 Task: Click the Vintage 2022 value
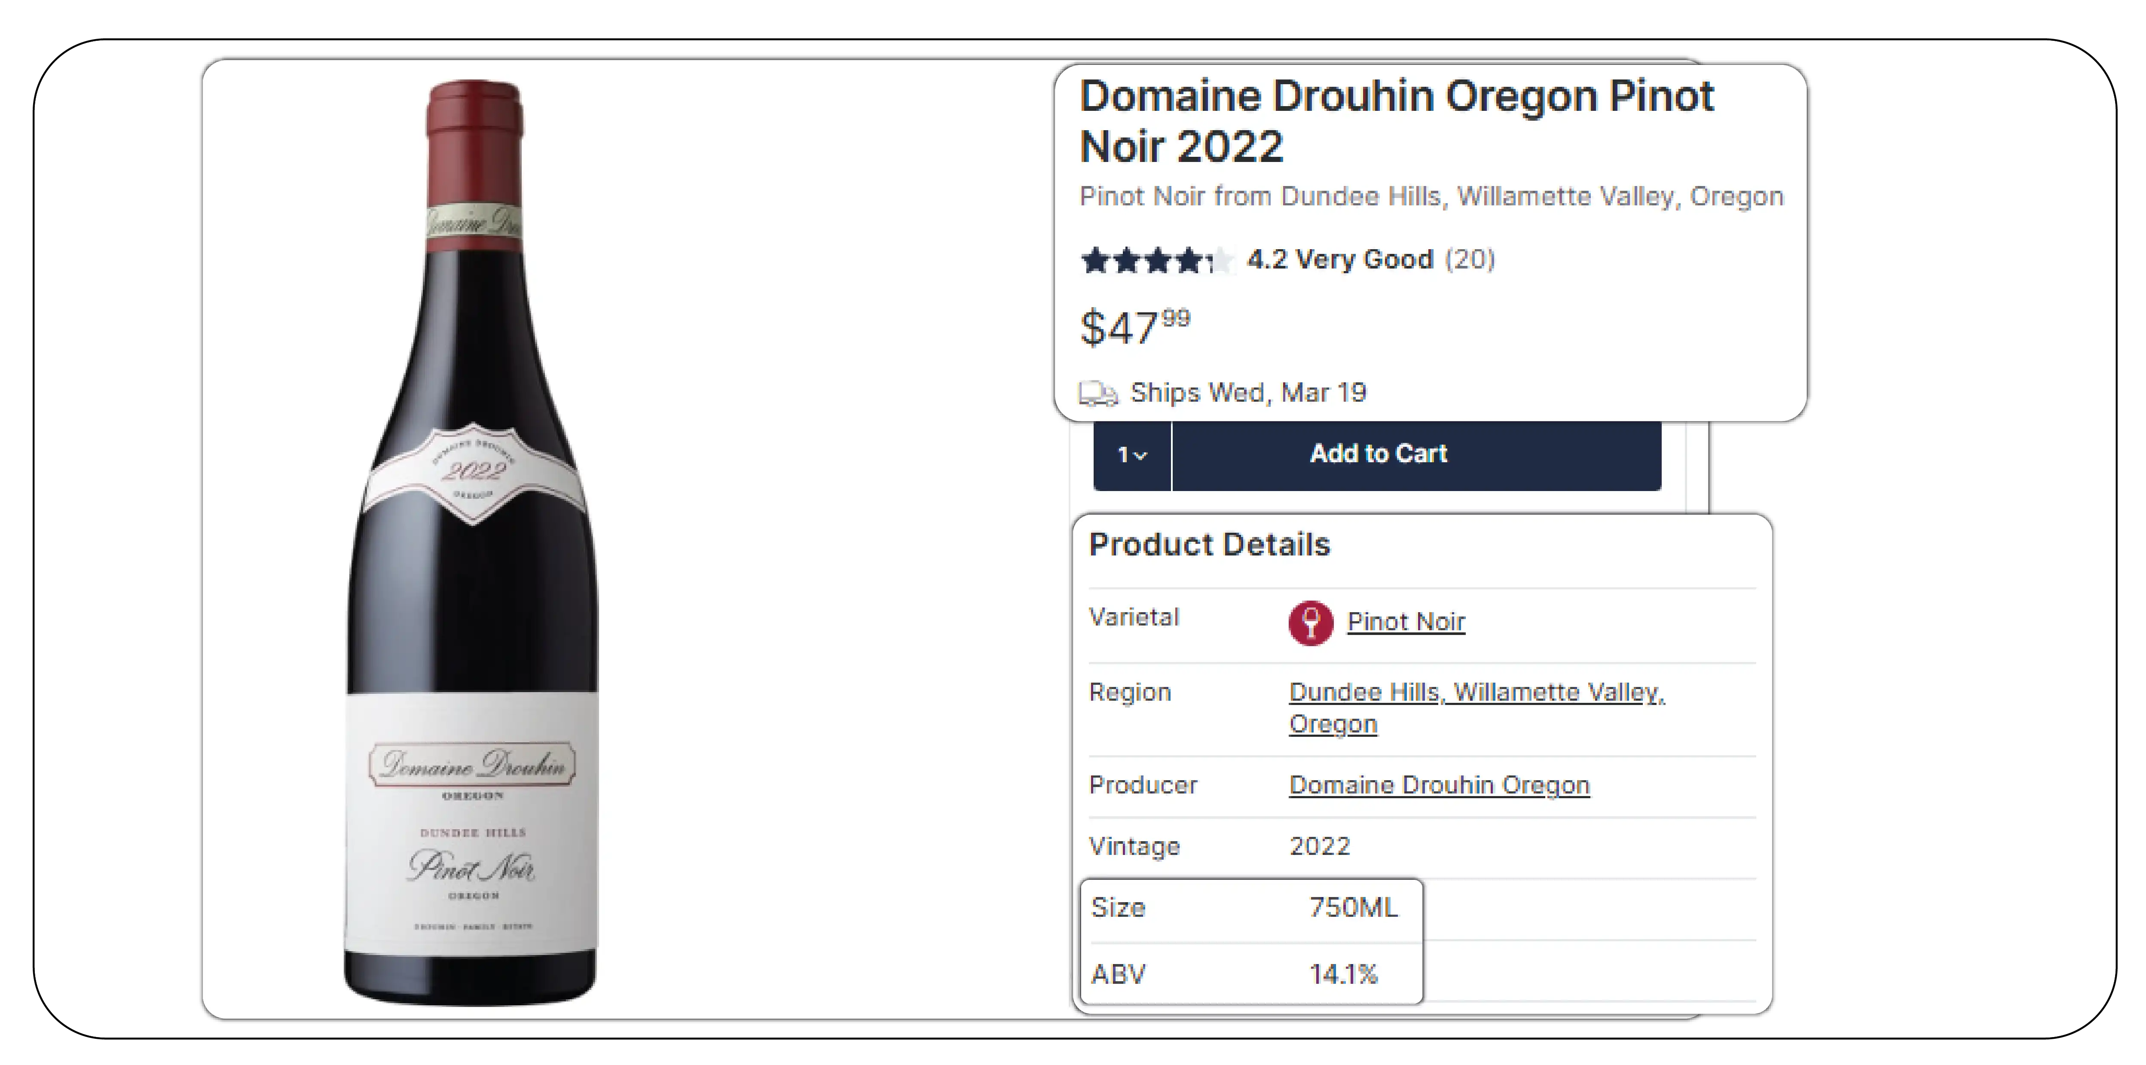[1320, 847]
